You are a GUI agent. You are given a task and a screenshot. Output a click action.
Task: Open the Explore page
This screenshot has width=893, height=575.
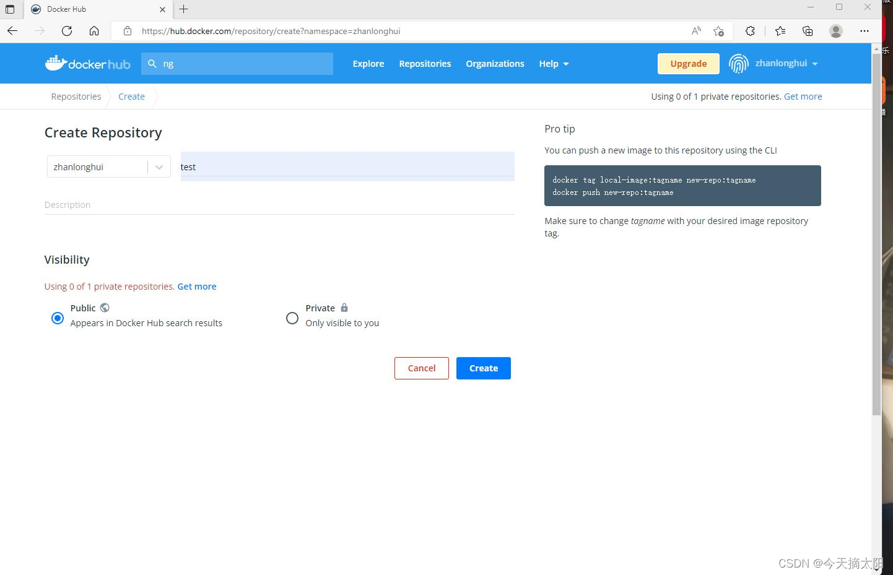pos(368,64)
